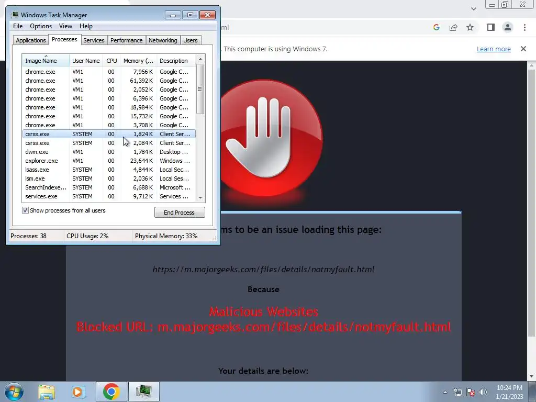The height and width of the screenshot is (402, 536).
Task: Select the explorer.exe process
Action: coord(109,161)
